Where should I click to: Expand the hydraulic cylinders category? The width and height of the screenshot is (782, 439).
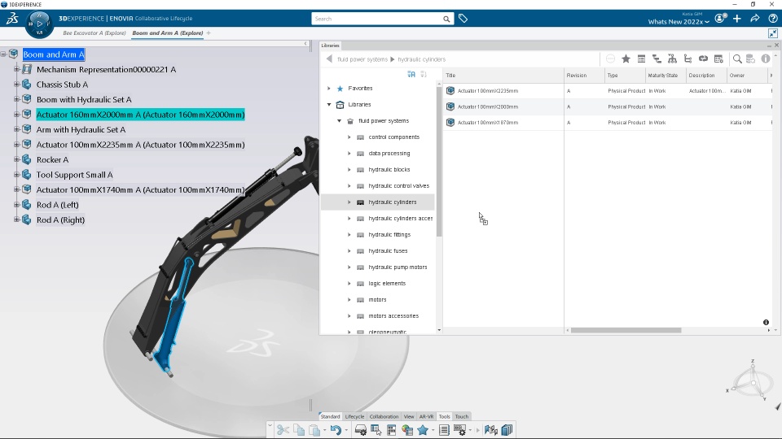pos(349,202)
